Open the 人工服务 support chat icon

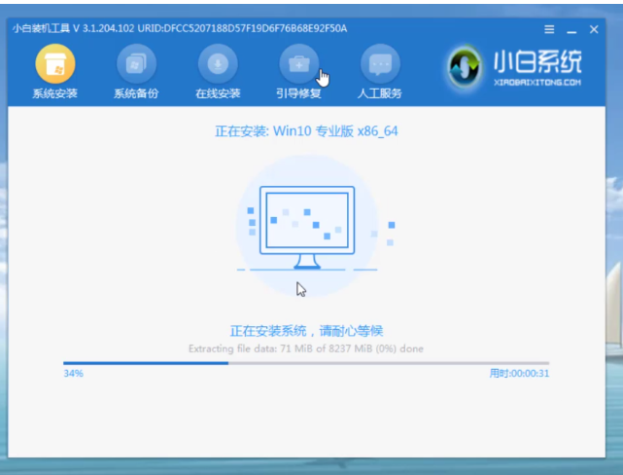tap(380, 64)
